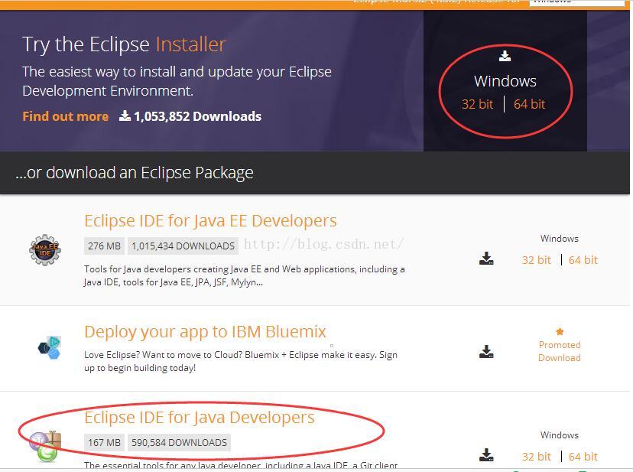Select the 1,053,852 Downloads text

(x=197, y=116)
